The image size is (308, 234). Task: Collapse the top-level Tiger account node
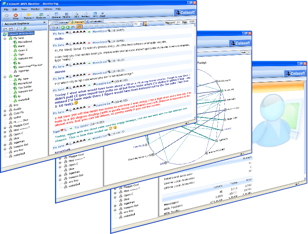(5, 77)
